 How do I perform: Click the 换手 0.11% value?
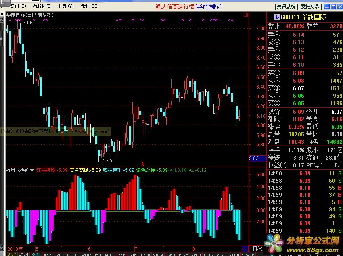click(296, 150)
